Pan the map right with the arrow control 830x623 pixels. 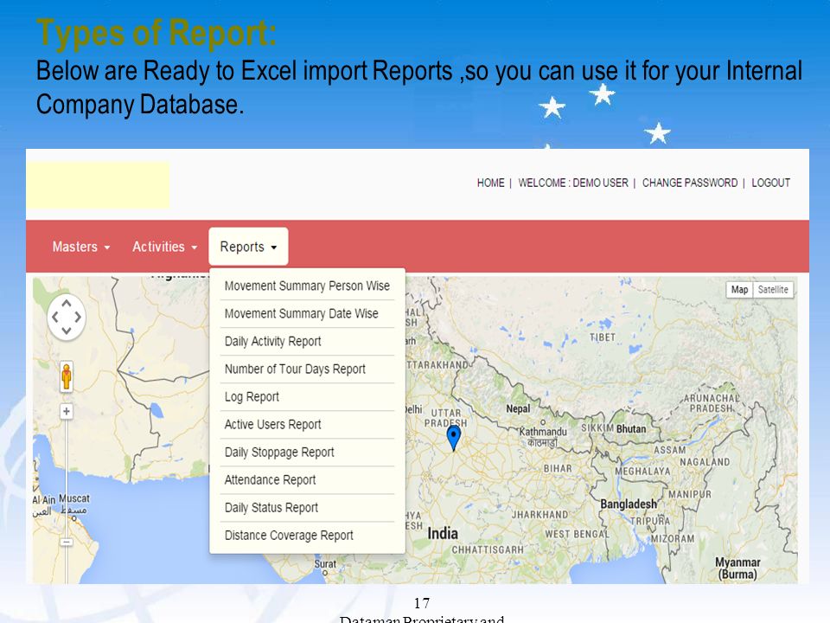(78, 317)
